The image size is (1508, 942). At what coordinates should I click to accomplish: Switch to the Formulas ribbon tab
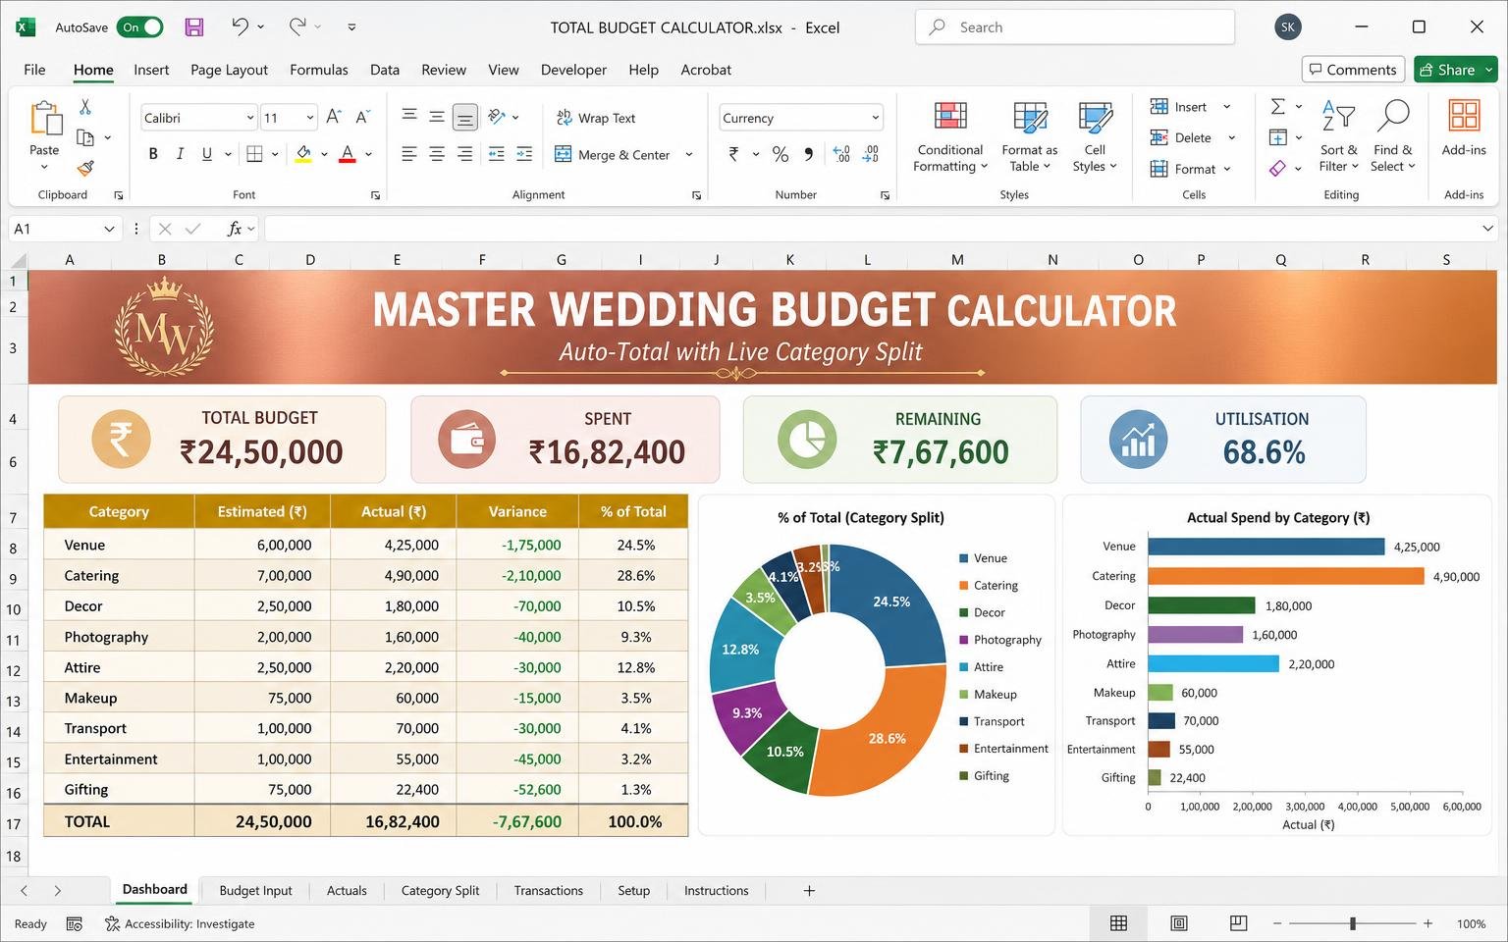tap(319, 70)
